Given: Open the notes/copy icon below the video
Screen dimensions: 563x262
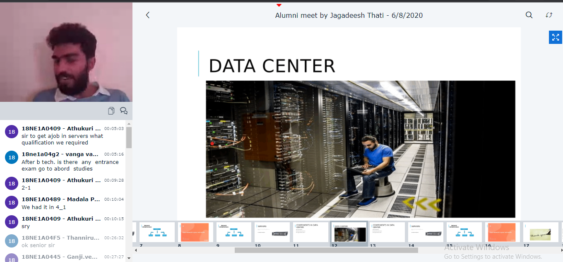Looking at the screenshot, I should click(x=111, y=111).
